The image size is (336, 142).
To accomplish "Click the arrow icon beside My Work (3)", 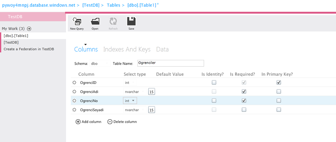I will click(29, 29).
